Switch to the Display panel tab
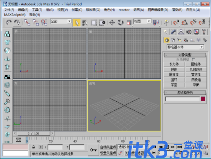211x159 pixels. point(196,32)
